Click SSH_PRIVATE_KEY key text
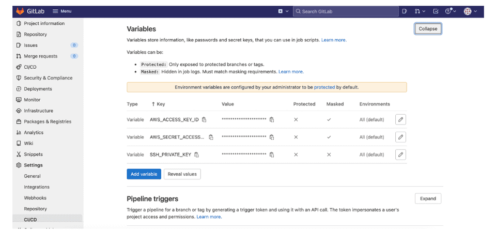The image size is (496, 230). click(171, 155)
